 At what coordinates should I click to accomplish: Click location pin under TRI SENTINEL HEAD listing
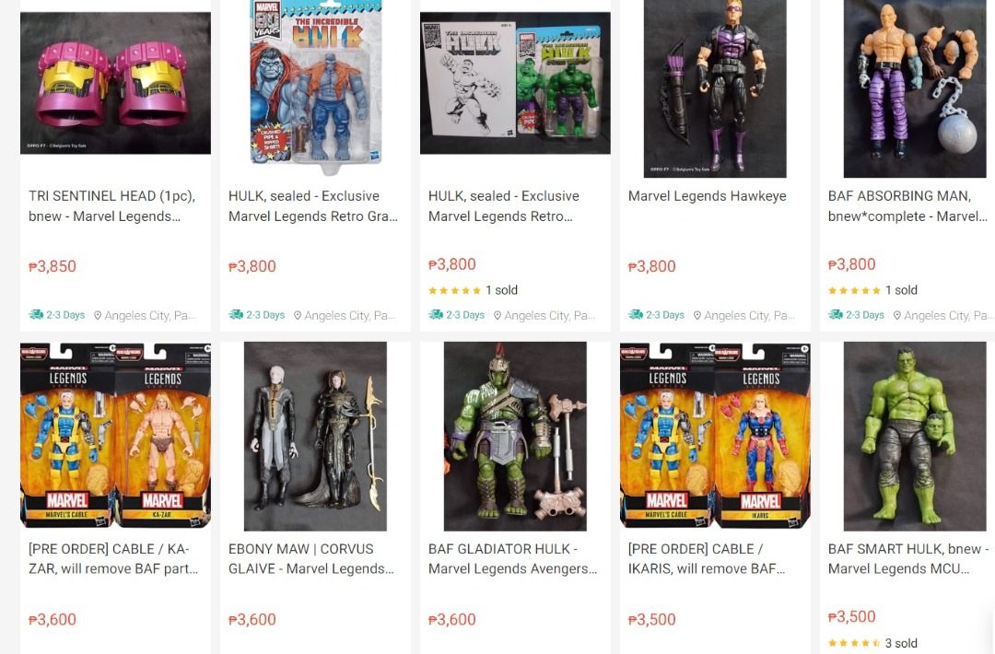97,315
